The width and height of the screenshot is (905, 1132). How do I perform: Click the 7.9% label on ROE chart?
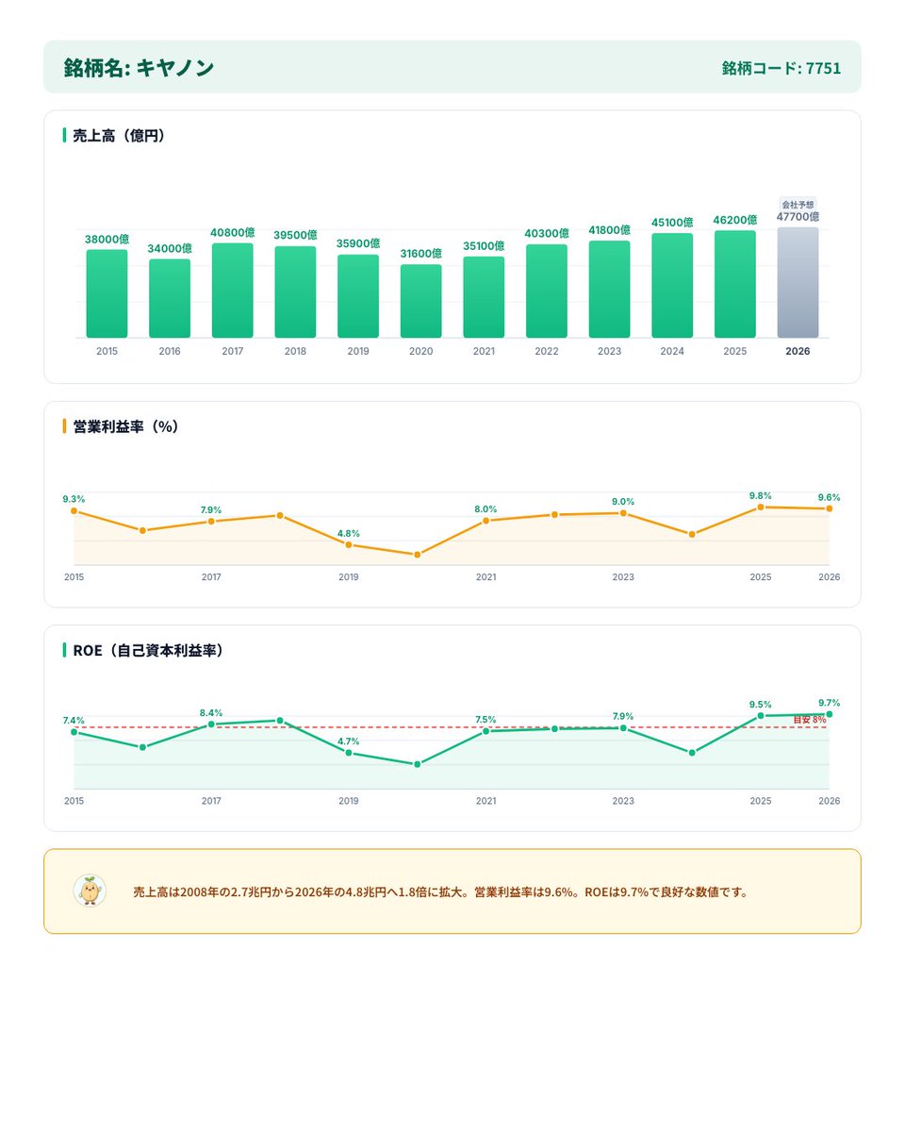point(623,717)
